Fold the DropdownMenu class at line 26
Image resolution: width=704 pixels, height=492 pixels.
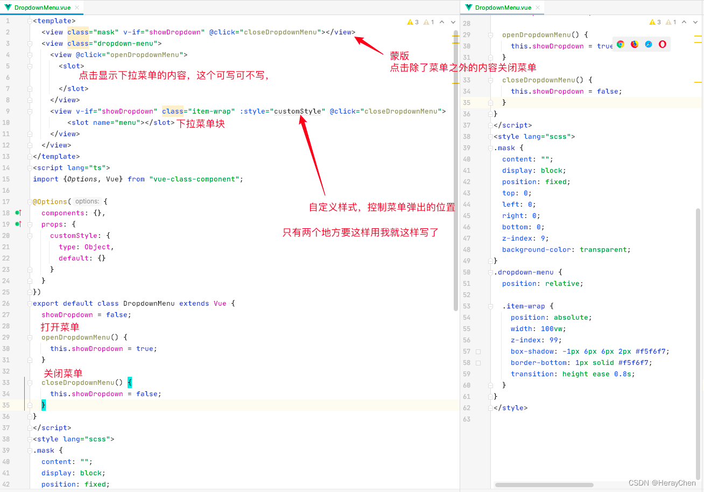point(30,303)
